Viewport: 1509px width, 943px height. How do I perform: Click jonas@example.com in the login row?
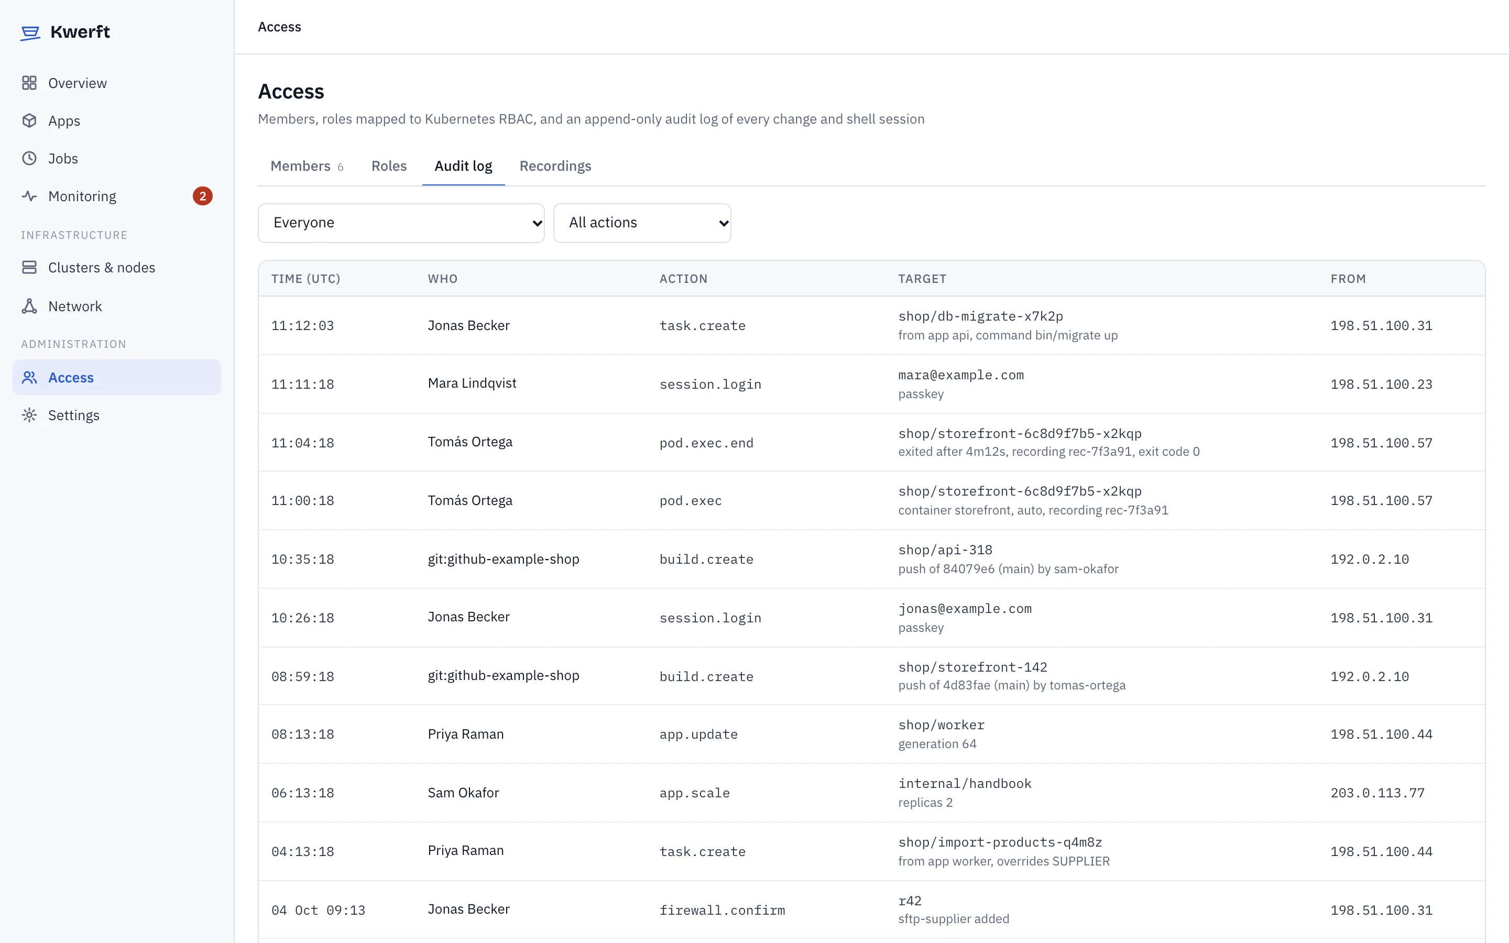click(x=965, y=608)
